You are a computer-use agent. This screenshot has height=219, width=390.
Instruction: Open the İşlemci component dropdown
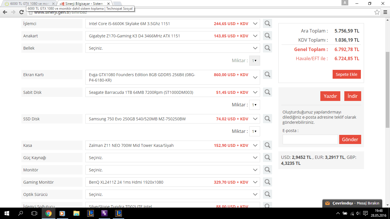173,24
